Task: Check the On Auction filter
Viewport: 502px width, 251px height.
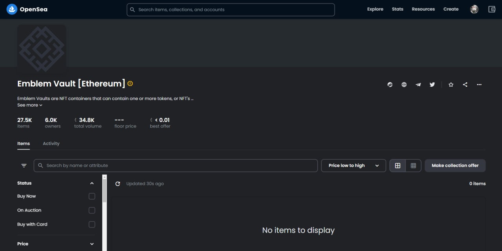Action: point(92,210)
